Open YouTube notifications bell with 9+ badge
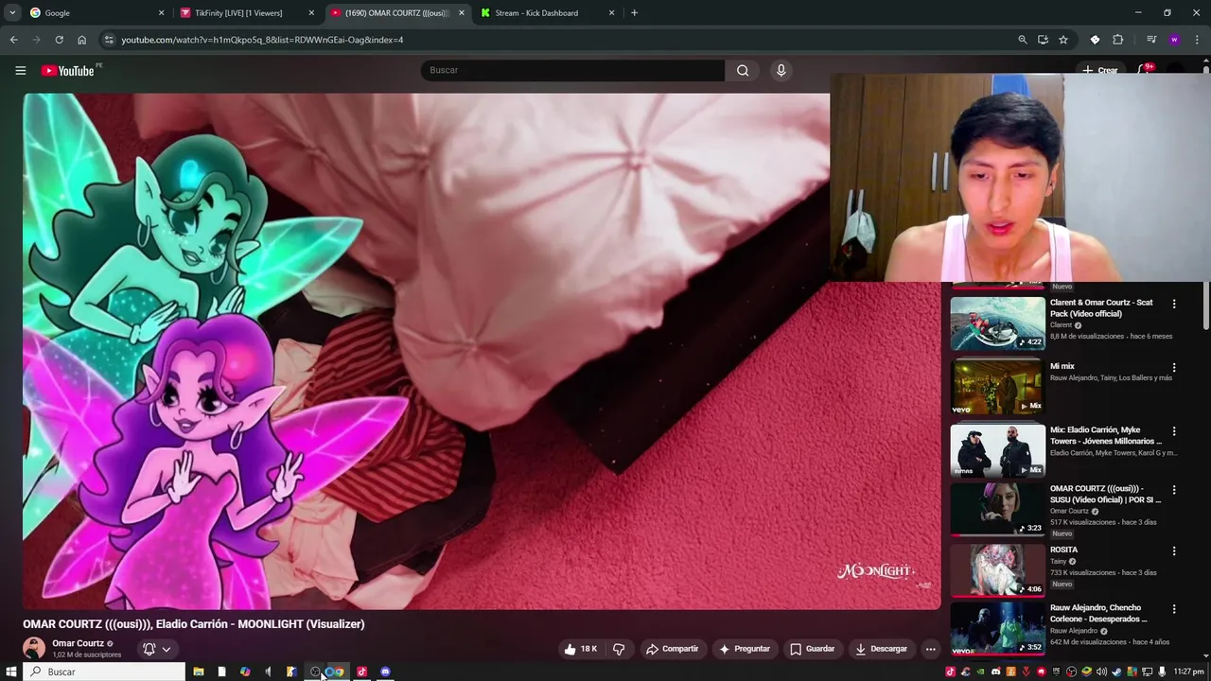This screenshot has width=1211, height=681. 1144,70
